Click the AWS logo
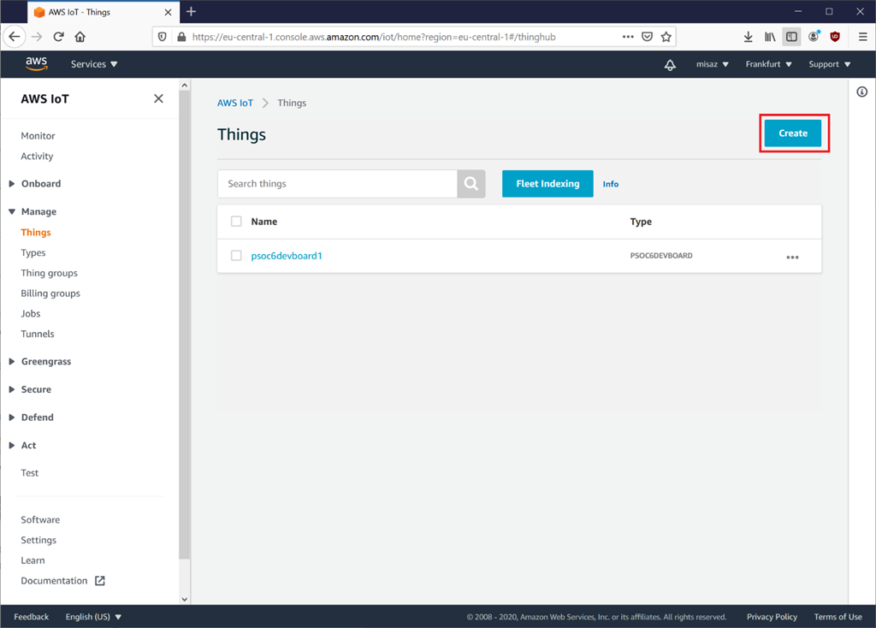 point(36,64)
